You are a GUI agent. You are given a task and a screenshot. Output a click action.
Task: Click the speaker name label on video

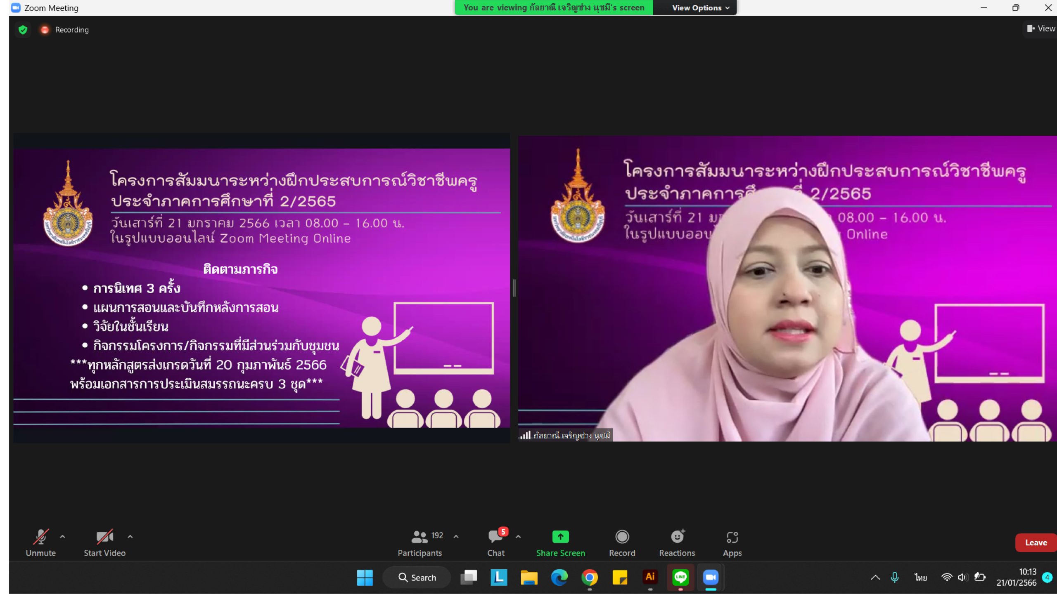pyautogui.click(x=565, y=435)
